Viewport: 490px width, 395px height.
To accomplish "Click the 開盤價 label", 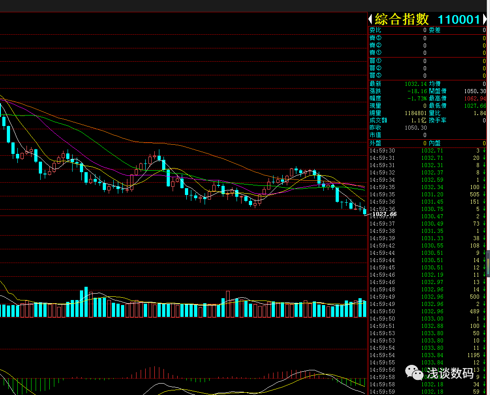I will 437,91.
